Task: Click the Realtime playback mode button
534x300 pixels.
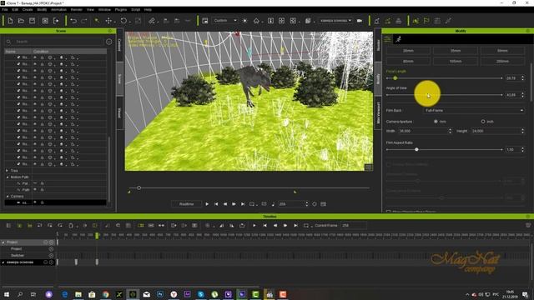Action: click(186, 204)
